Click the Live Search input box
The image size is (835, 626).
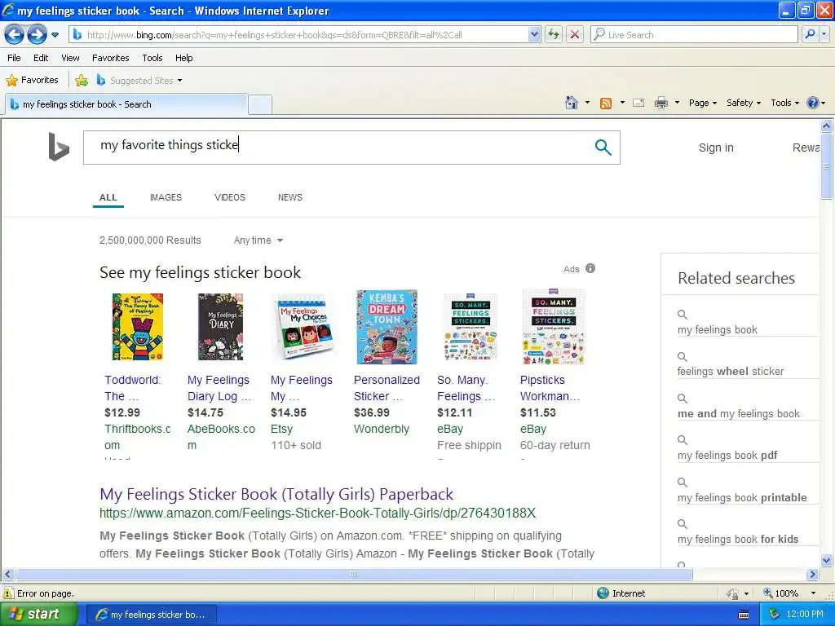point(694,34)
